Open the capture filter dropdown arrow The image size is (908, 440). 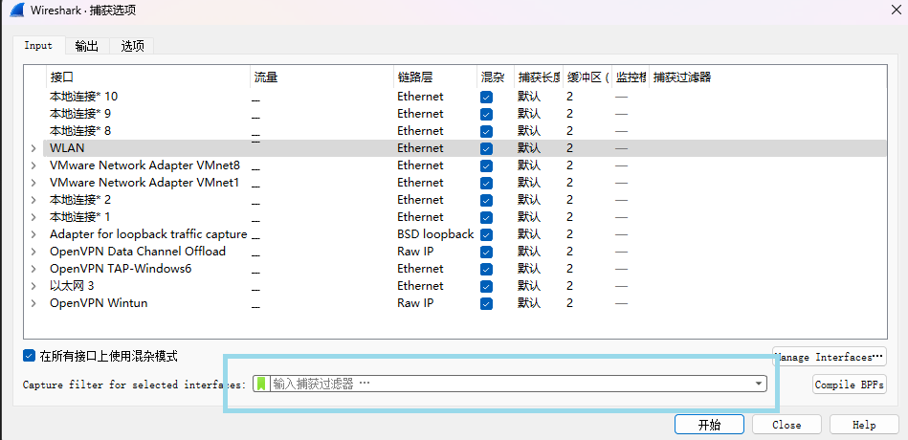(759, 384)
